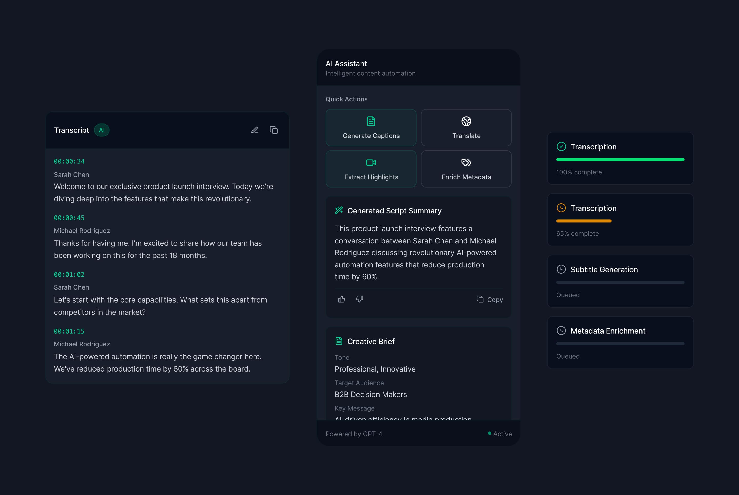
Task: Open the 65% complete Transcription task
Action: pos(620,220)
